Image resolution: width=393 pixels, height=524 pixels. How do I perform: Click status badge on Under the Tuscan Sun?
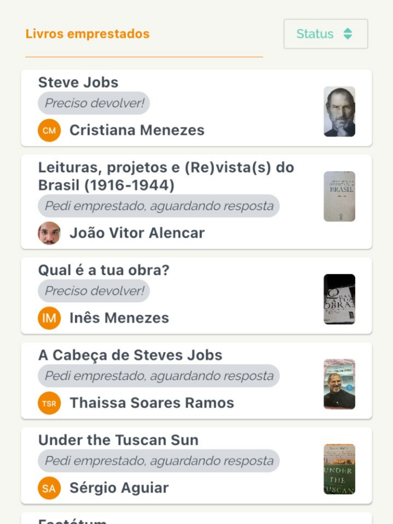click(159, 461)
